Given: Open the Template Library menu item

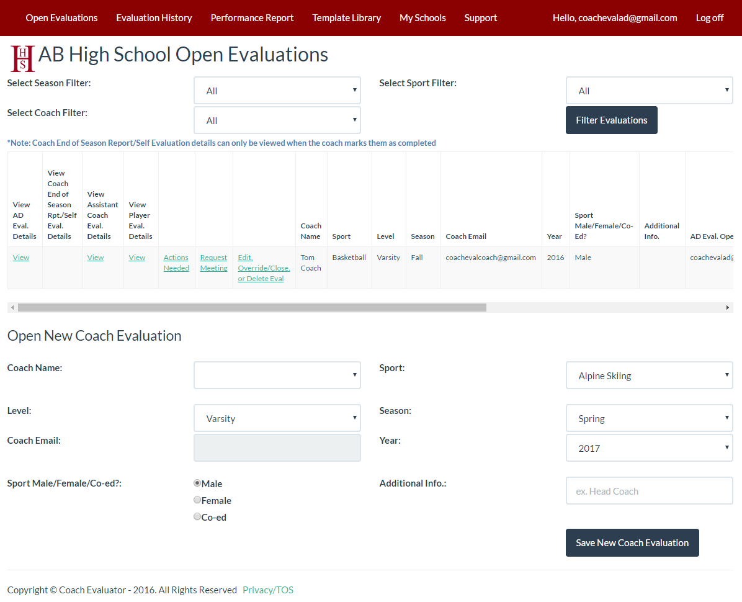Looking at the screenshot, I should pyautogui.click(x=346, y=18).
